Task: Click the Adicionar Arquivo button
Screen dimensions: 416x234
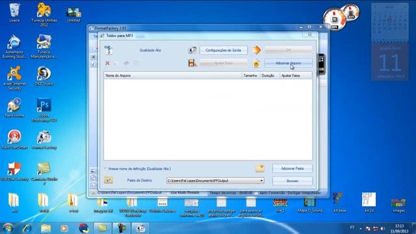Action: 289,63
